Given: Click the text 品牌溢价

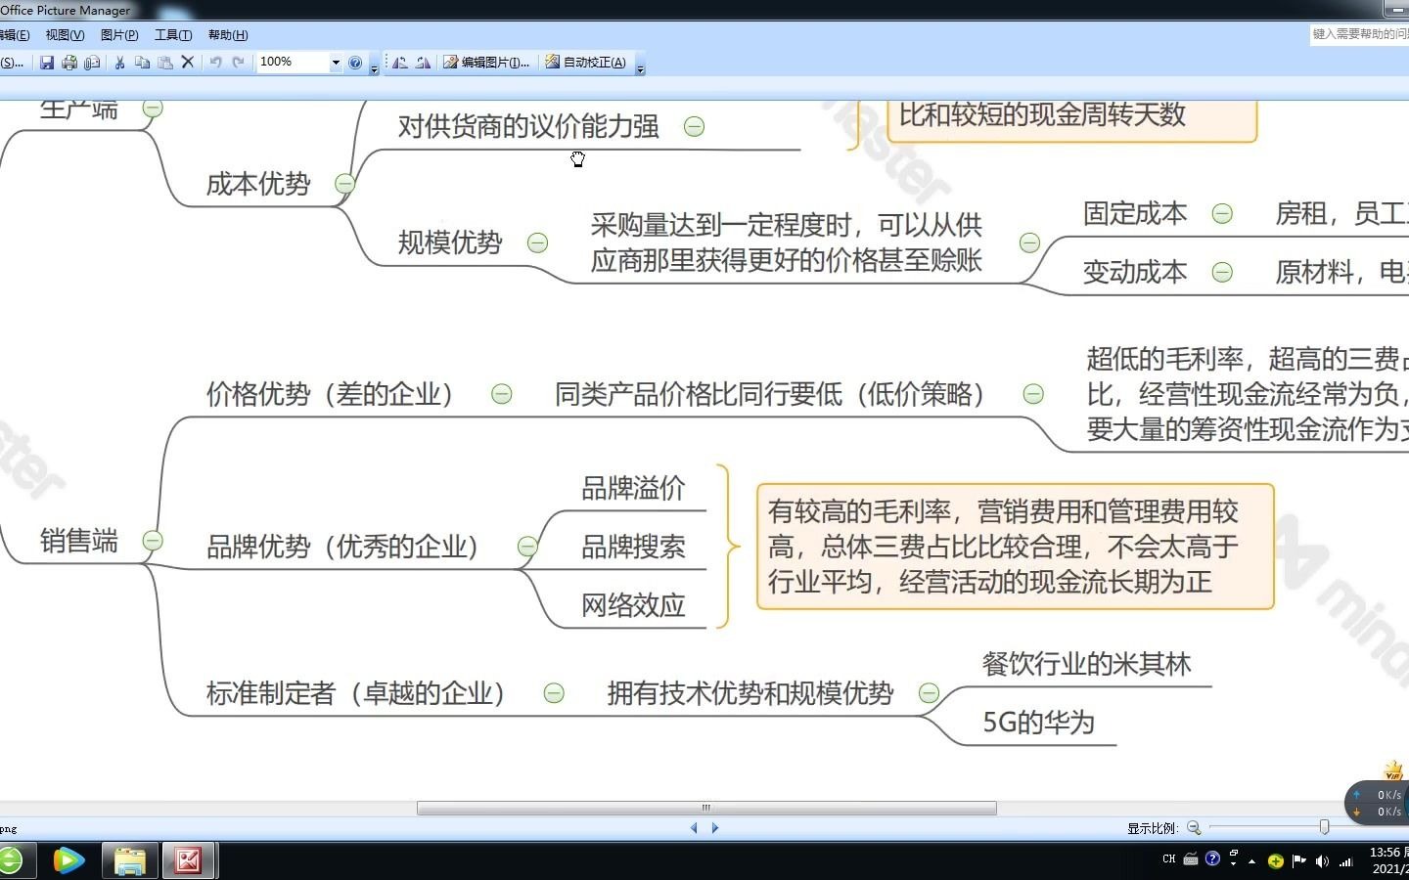Looking at the screenshot, I should 634,489.
